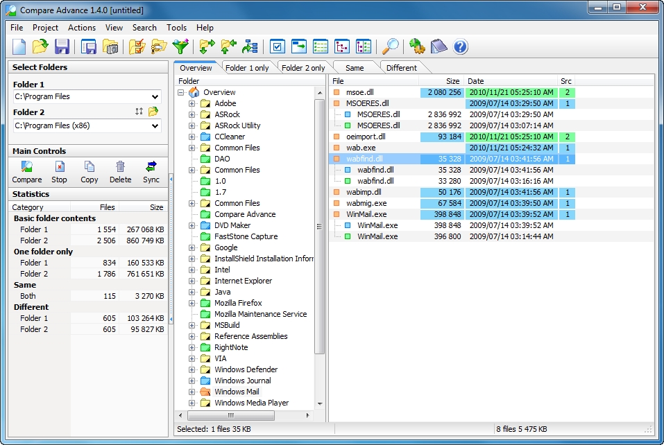This screenshot has height=445, width=664.
Task: Click the folder tree horizontal scrollbar right arrow
Action: [308, 415]
